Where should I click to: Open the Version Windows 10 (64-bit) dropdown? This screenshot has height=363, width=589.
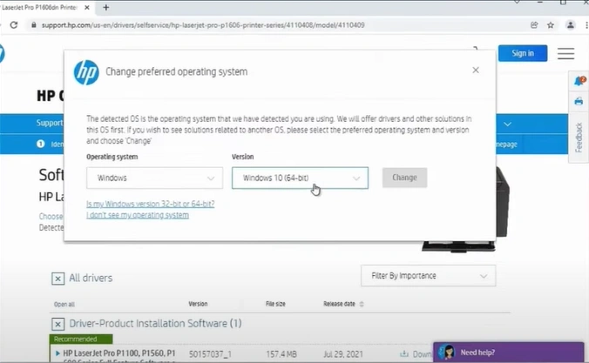(300, 178)
